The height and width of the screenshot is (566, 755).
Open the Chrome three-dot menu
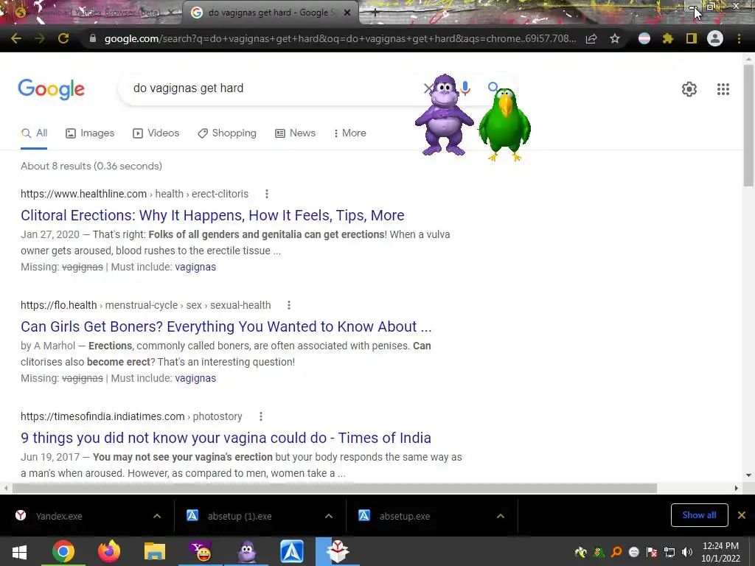coord(739,38)
